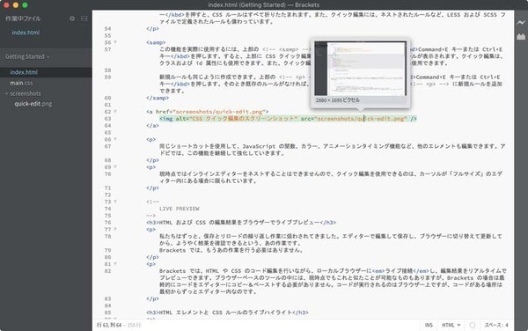Open the Getting Started project dropdown
The image size is (528, 331).
point(27,56)
